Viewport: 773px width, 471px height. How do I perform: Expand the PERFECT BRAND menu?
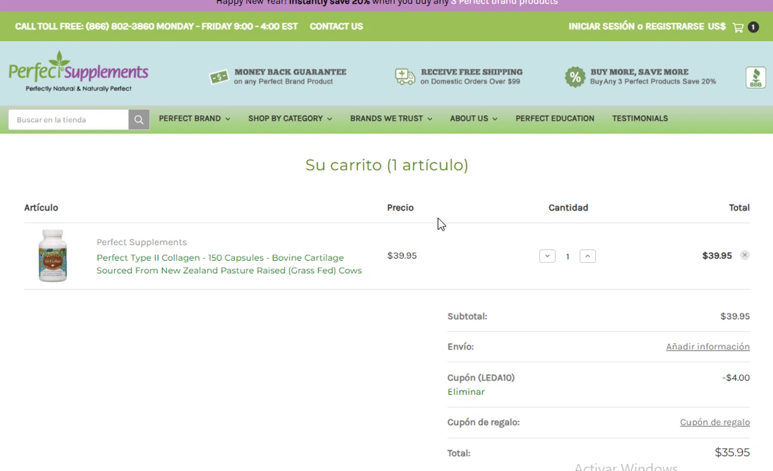pos(194,118)
